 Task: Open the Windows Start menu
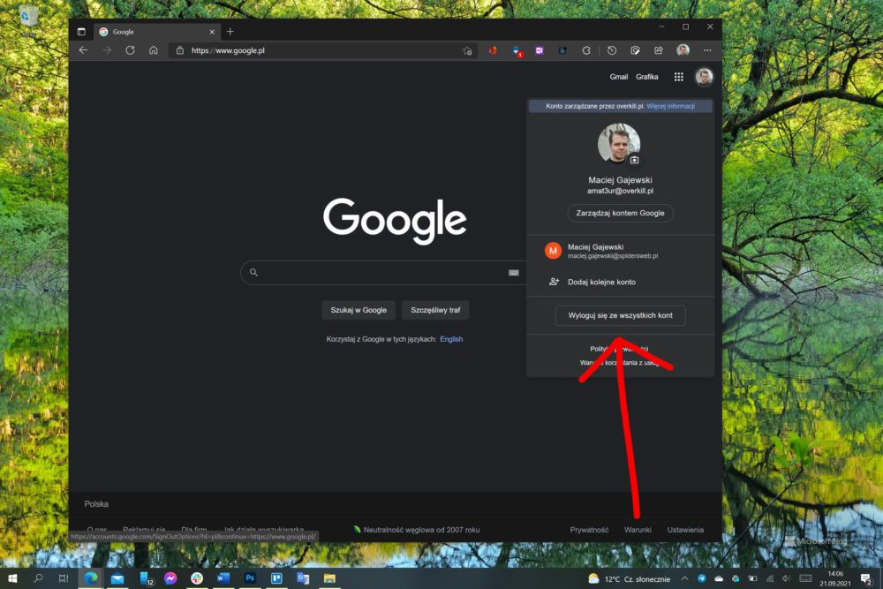click(12, 578)
